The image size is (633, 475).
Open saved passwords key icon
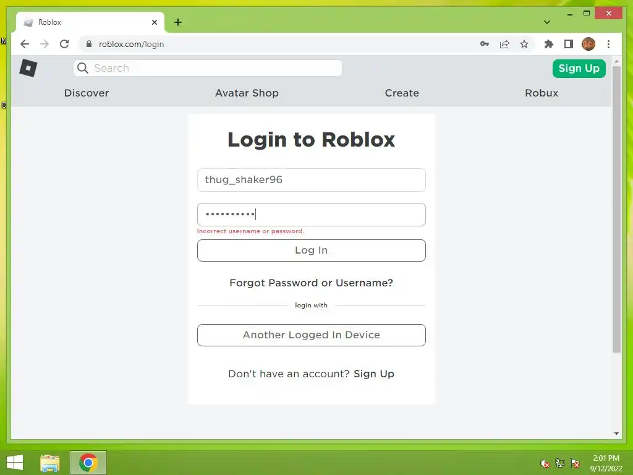[485, 44]
